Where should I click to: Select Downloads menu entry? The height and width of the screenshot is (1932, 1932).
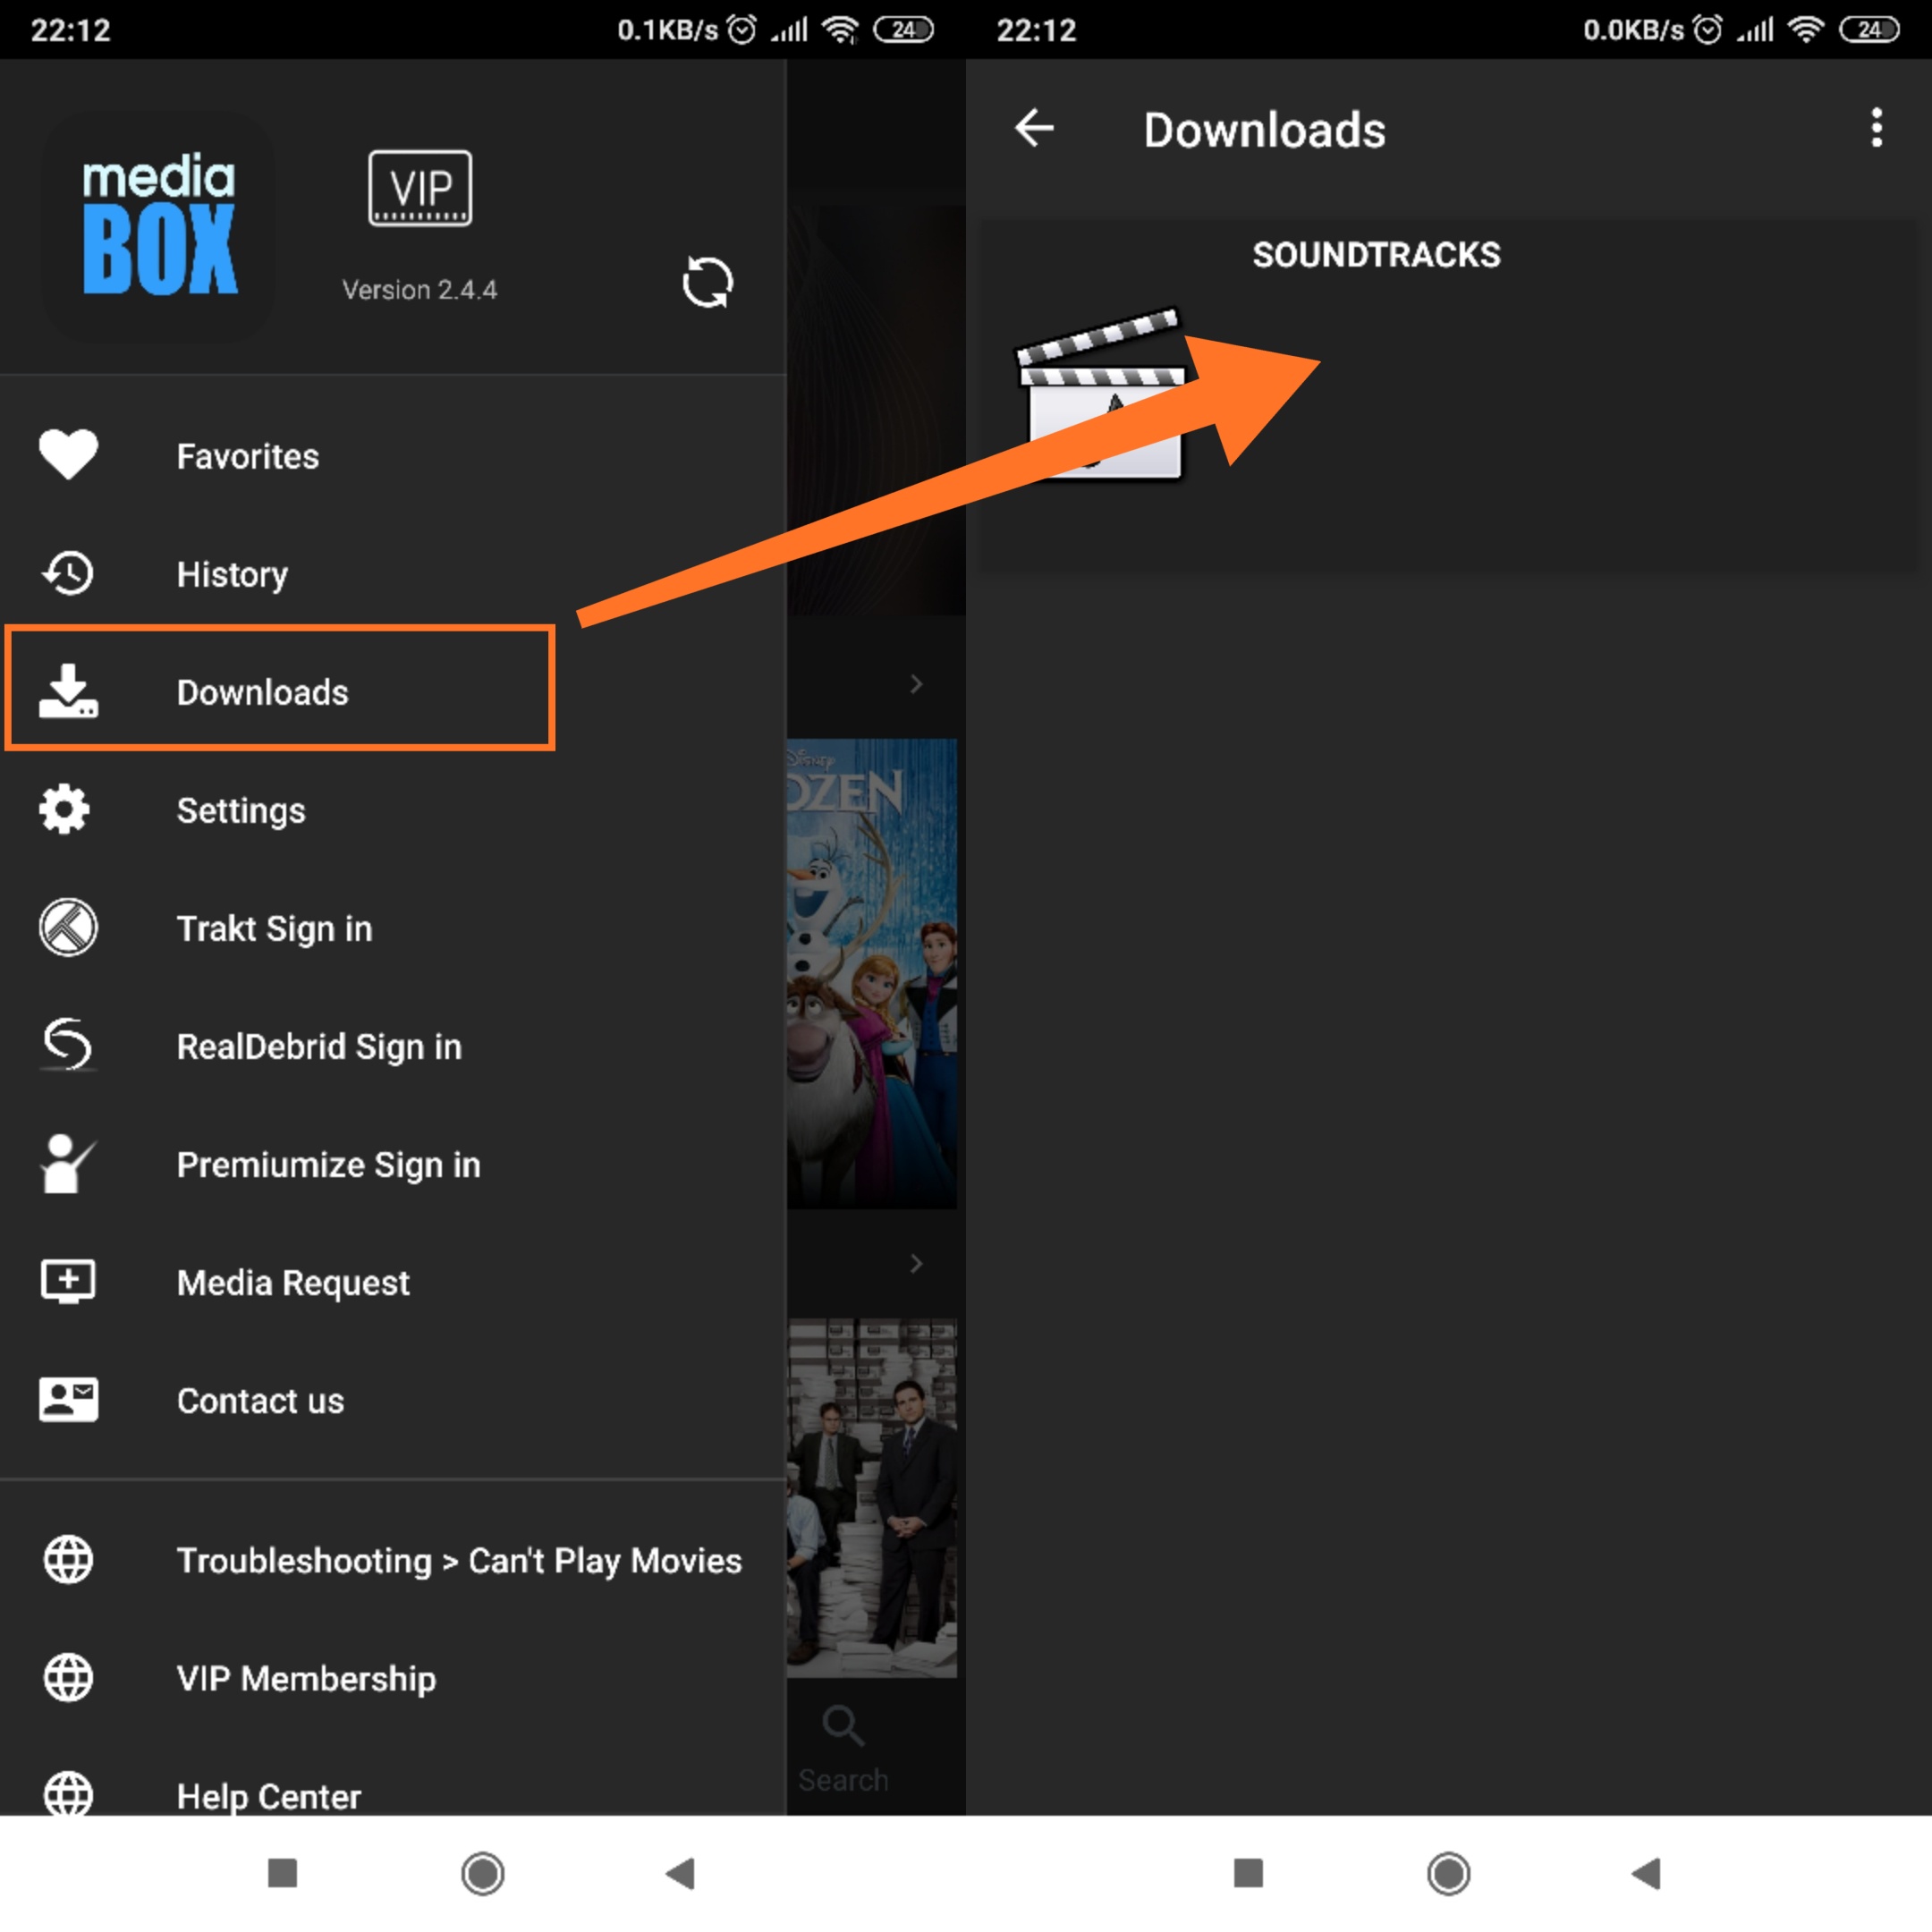tap(262, 692)
